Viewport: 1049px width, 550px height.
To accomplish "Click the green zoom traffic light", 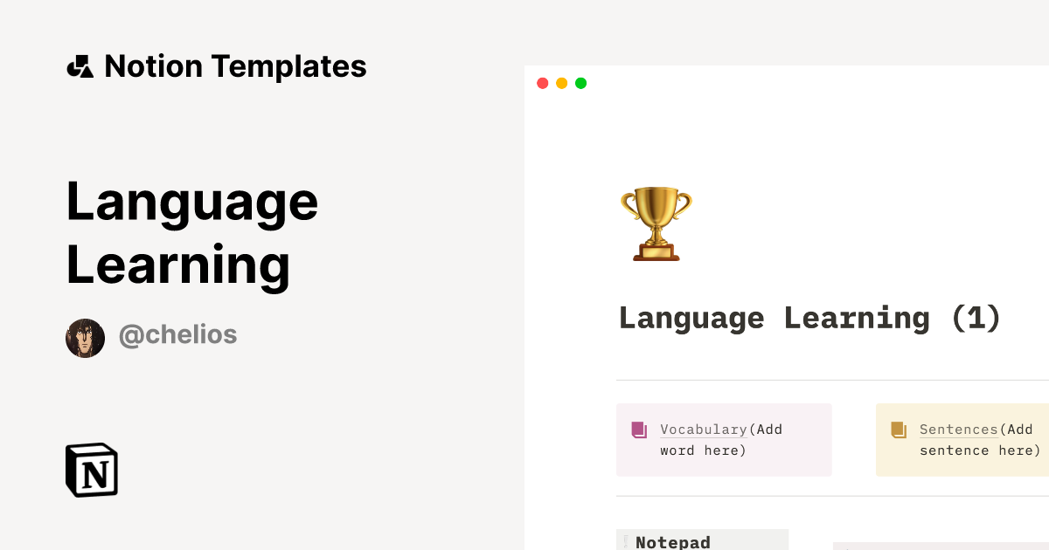I will [x=580, y=83].
